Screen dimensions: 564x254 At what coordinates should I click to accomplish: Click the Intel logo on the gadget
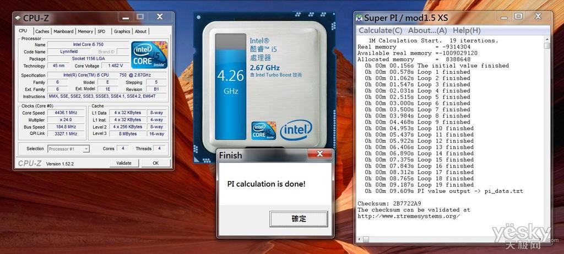[296, 130]
